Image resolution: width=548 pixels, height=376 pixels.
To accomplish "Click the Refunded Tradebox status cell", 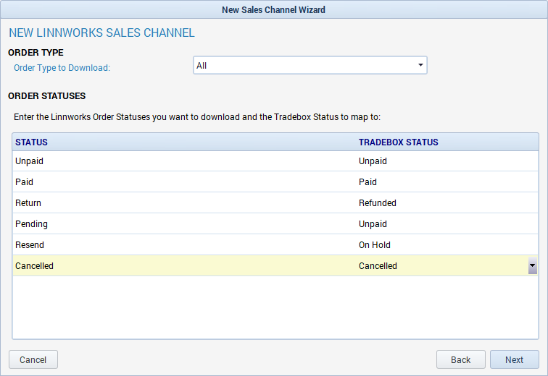I will (378, 203).
